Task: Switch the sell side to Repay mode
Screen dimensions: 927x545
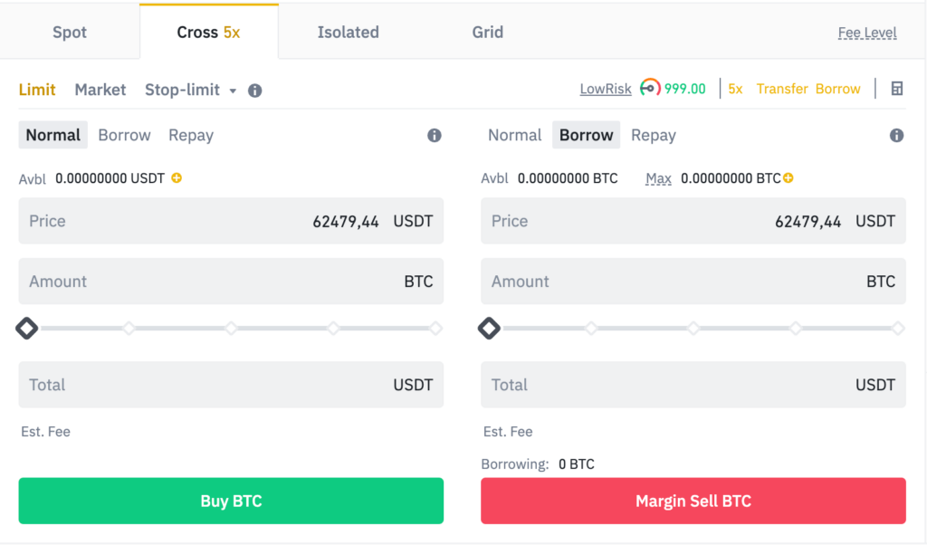Action: point(653,135)
